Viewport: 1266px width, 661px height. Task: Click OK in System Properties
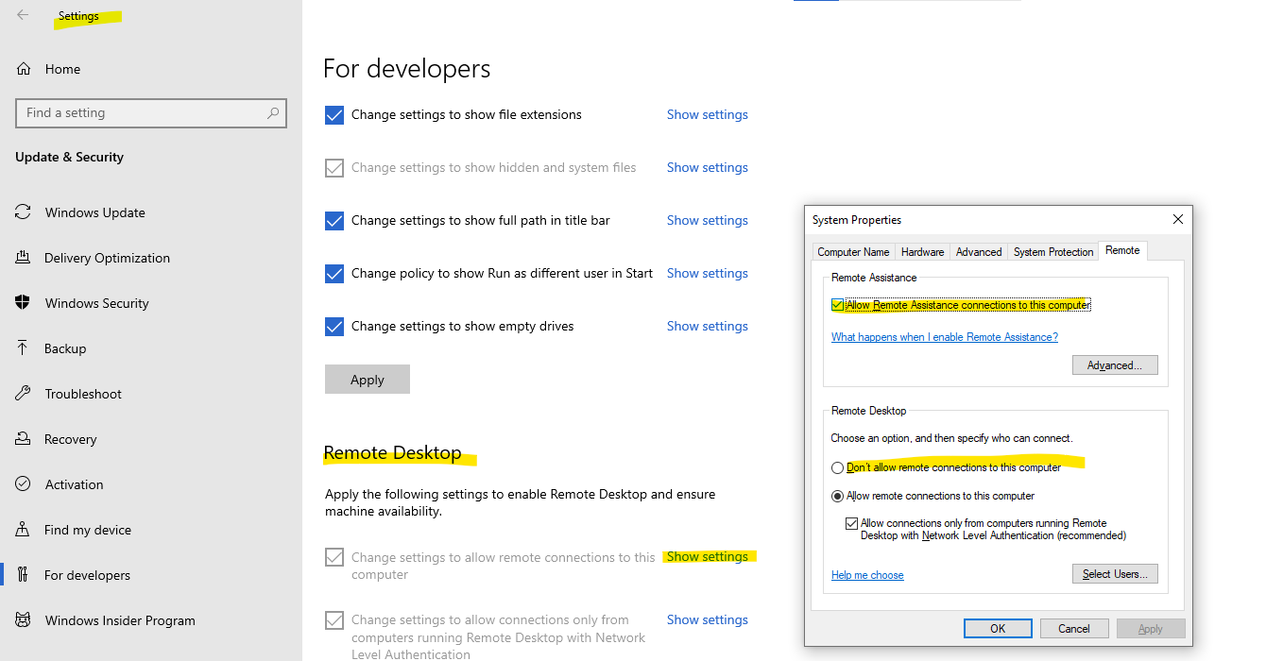click(x=998, y=629)
